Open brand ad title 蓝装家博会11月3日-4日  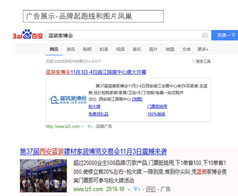click(x=96, y=72)
